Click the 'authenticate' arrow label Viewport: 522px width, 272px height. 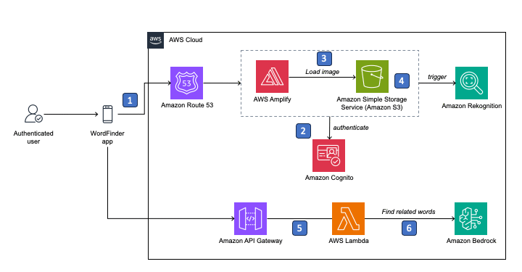tap(351, 128)
